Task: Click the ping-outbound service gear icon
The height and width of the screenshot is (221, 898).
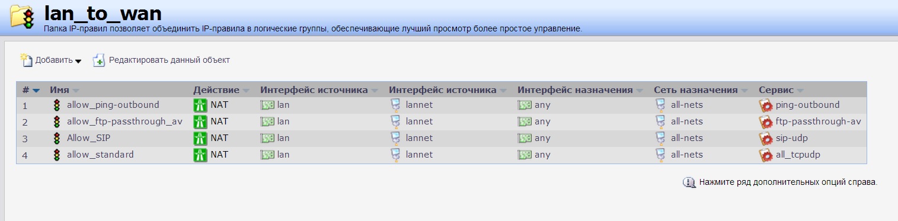Action: (x=766, y=105)
